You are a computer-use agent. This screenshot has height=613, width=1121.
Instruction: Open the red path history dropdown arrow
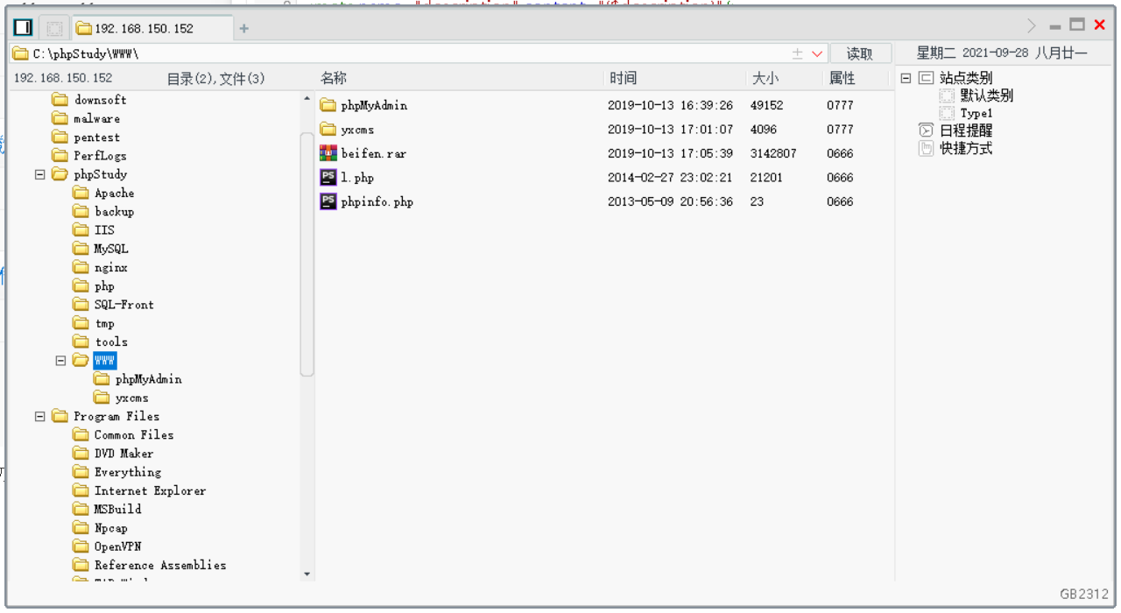click(x=817, y=53)
